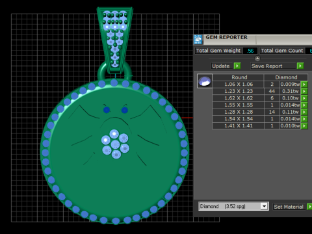The image size is (312, 234).
Task: Click green arrow for 1.54 X 1.54 row
Action: (304, 119)
